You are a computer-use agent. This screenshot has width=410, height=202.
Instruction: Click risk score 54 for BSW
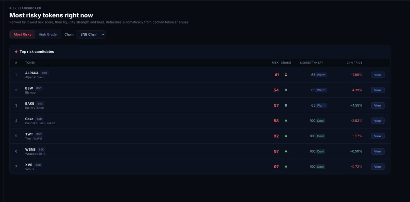point(276,90)
